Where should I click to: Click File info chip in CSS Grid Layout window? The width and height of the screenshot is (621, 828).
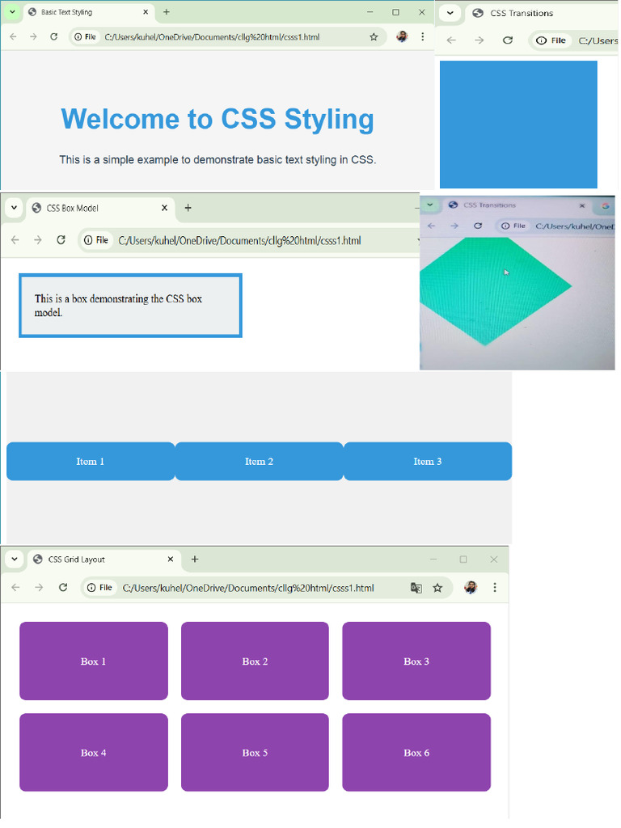tap(99, 588)
